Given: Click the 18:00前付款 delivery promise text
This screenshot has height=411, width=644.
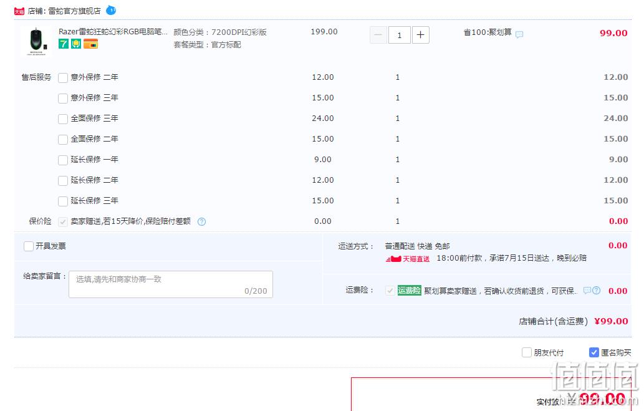Looking at the screenshot, I should click(511, 258).
